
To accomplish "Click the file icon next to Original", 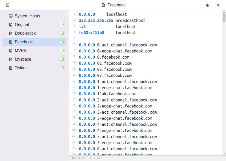I will tap(11, 25).
